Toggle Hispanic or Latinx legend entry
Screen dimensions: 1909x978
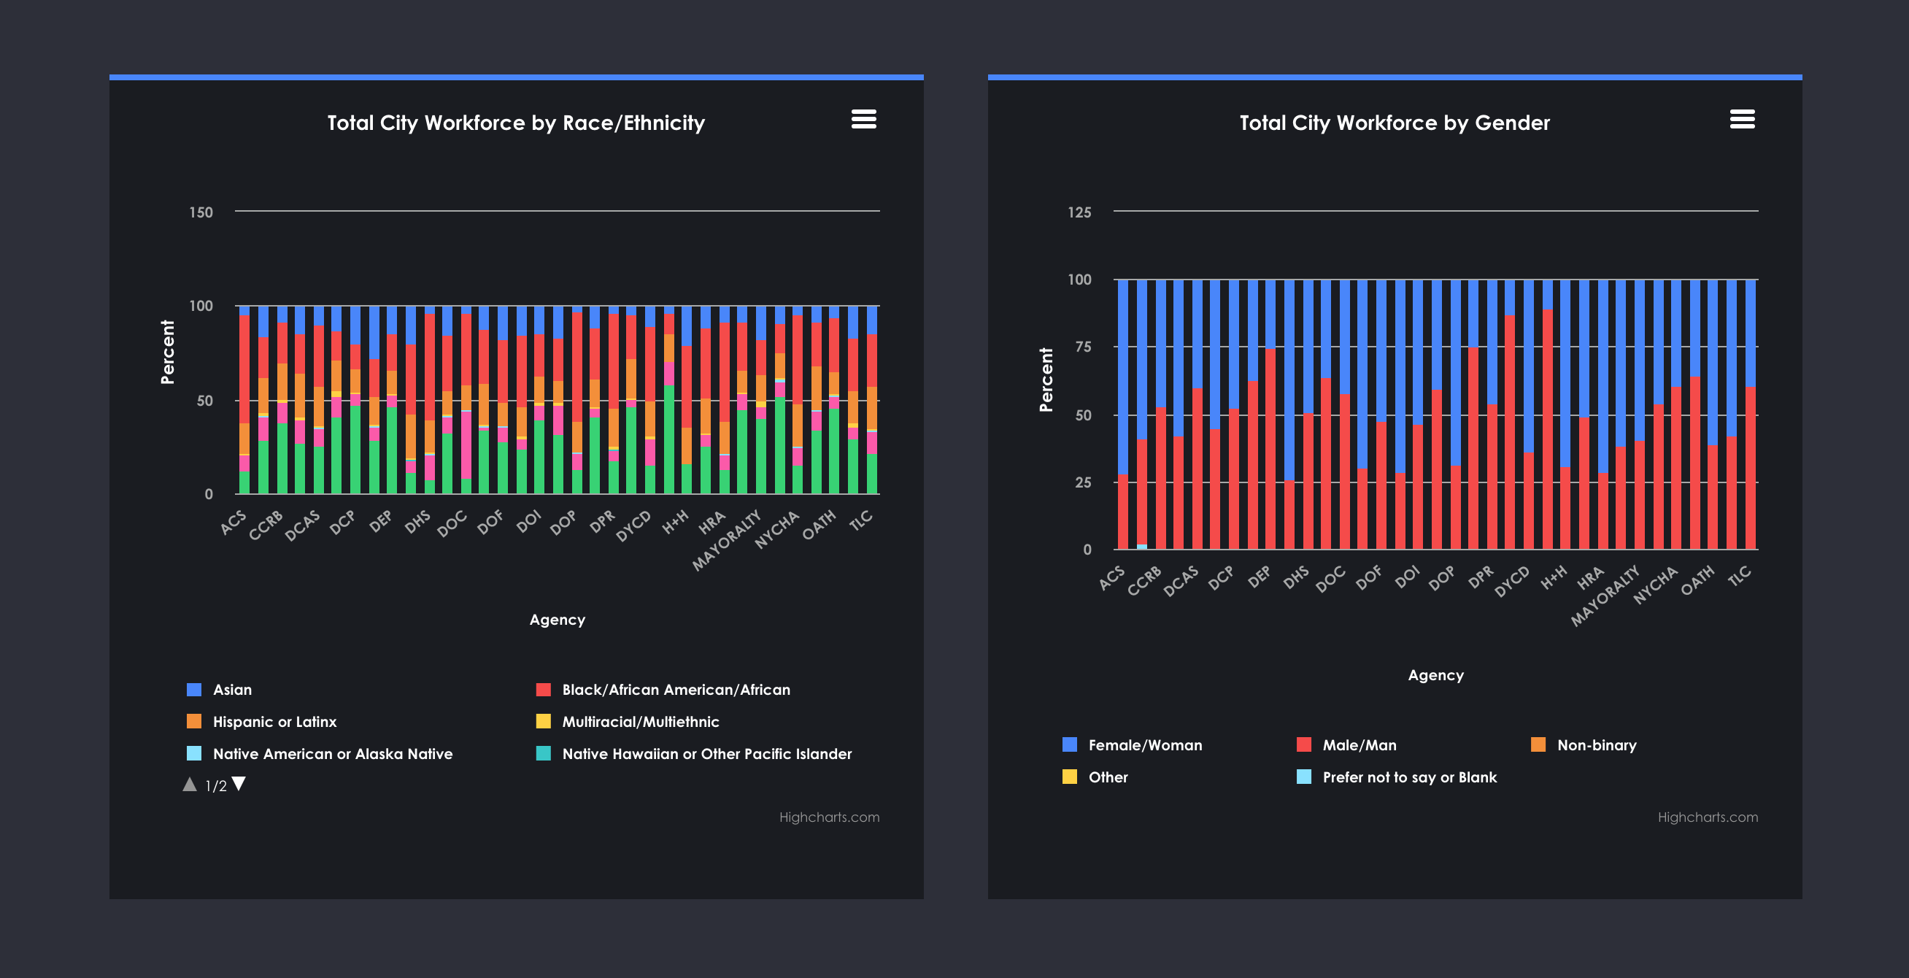coord(261,722)
